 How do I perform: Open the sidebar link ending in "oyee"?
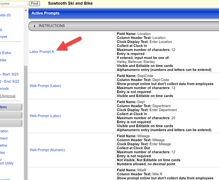coord(4,37)
